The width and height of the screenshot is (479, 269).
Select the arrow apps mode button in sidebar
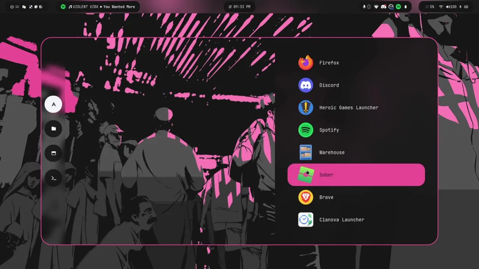coord(53,104)
